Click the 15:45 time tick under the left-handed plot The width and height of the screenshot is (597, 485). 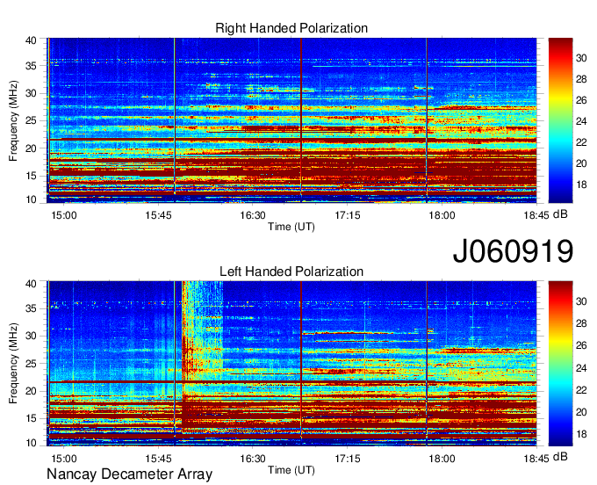[158, 459]
